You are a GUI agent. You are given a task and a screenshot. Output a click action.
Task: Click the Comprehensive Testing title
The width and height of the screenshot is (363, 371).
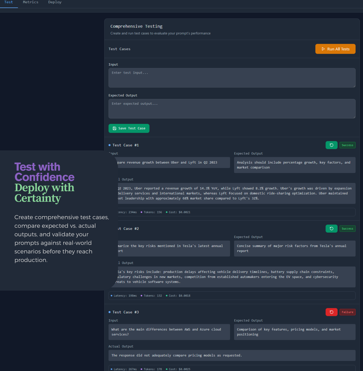(x=136, y=26)
